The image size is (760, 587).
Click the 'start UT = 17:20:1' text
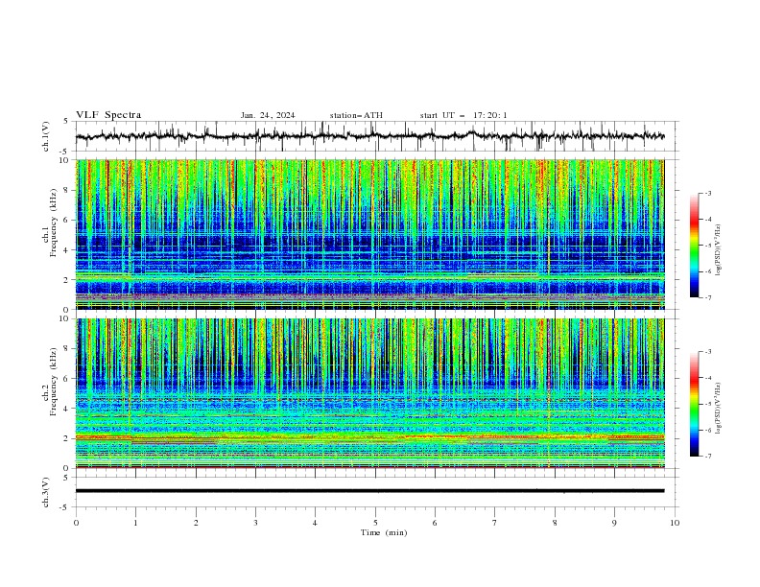pyautogui.click(x=463, y=115)
